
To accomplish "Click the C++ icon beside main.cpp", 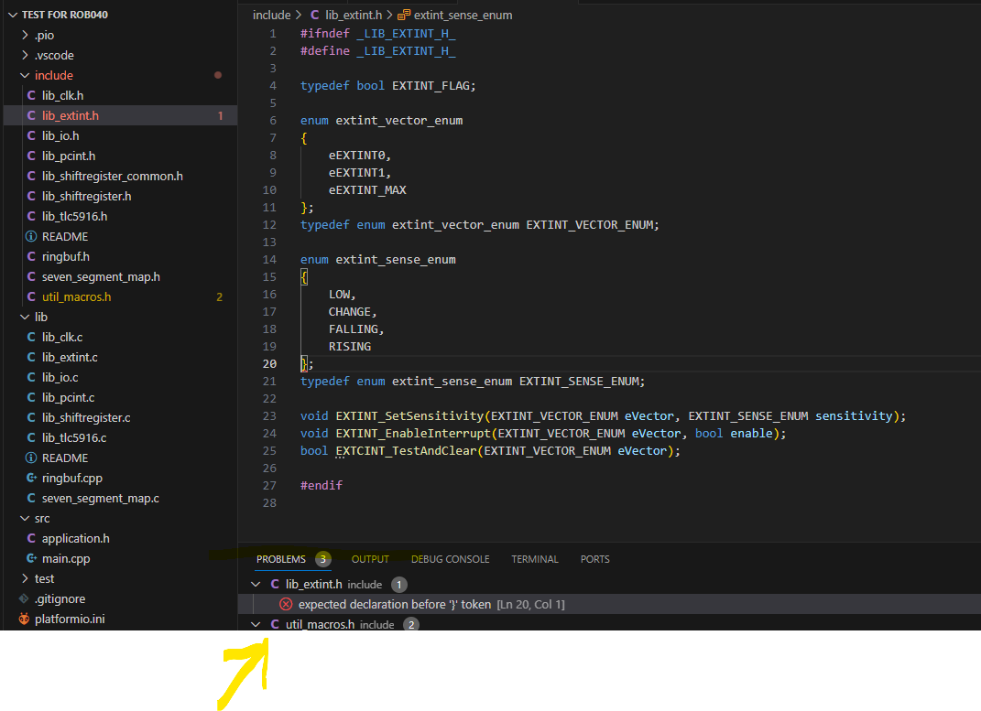I will coord(31,558).
